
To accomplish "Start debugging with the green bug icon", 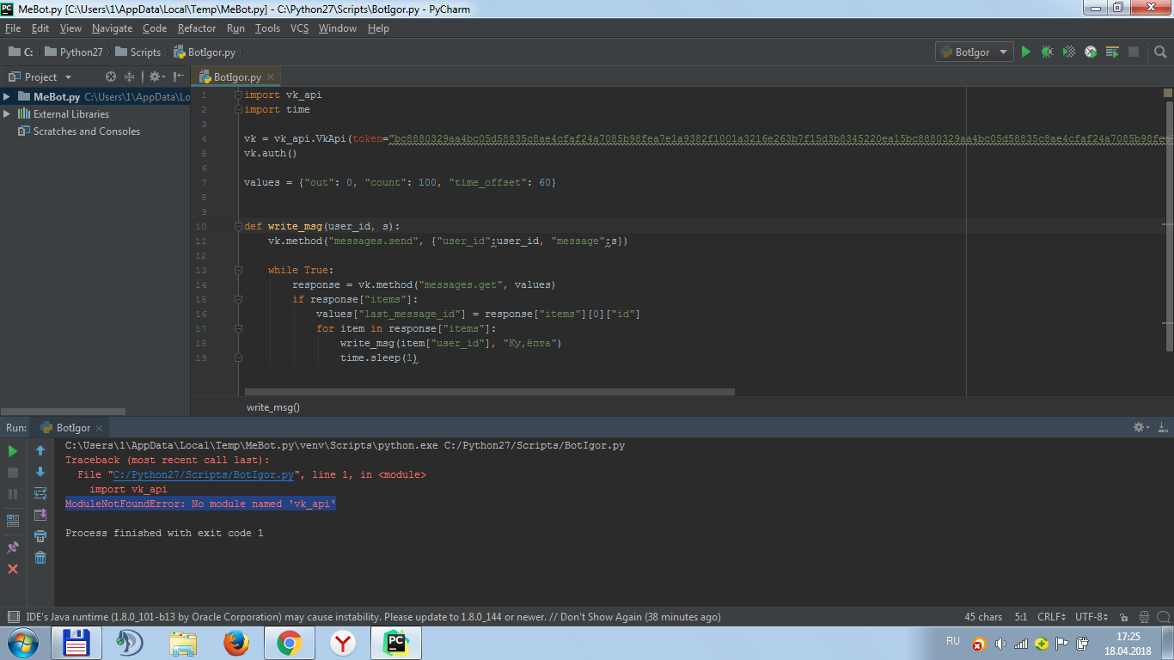I will tap(1047, 52).
